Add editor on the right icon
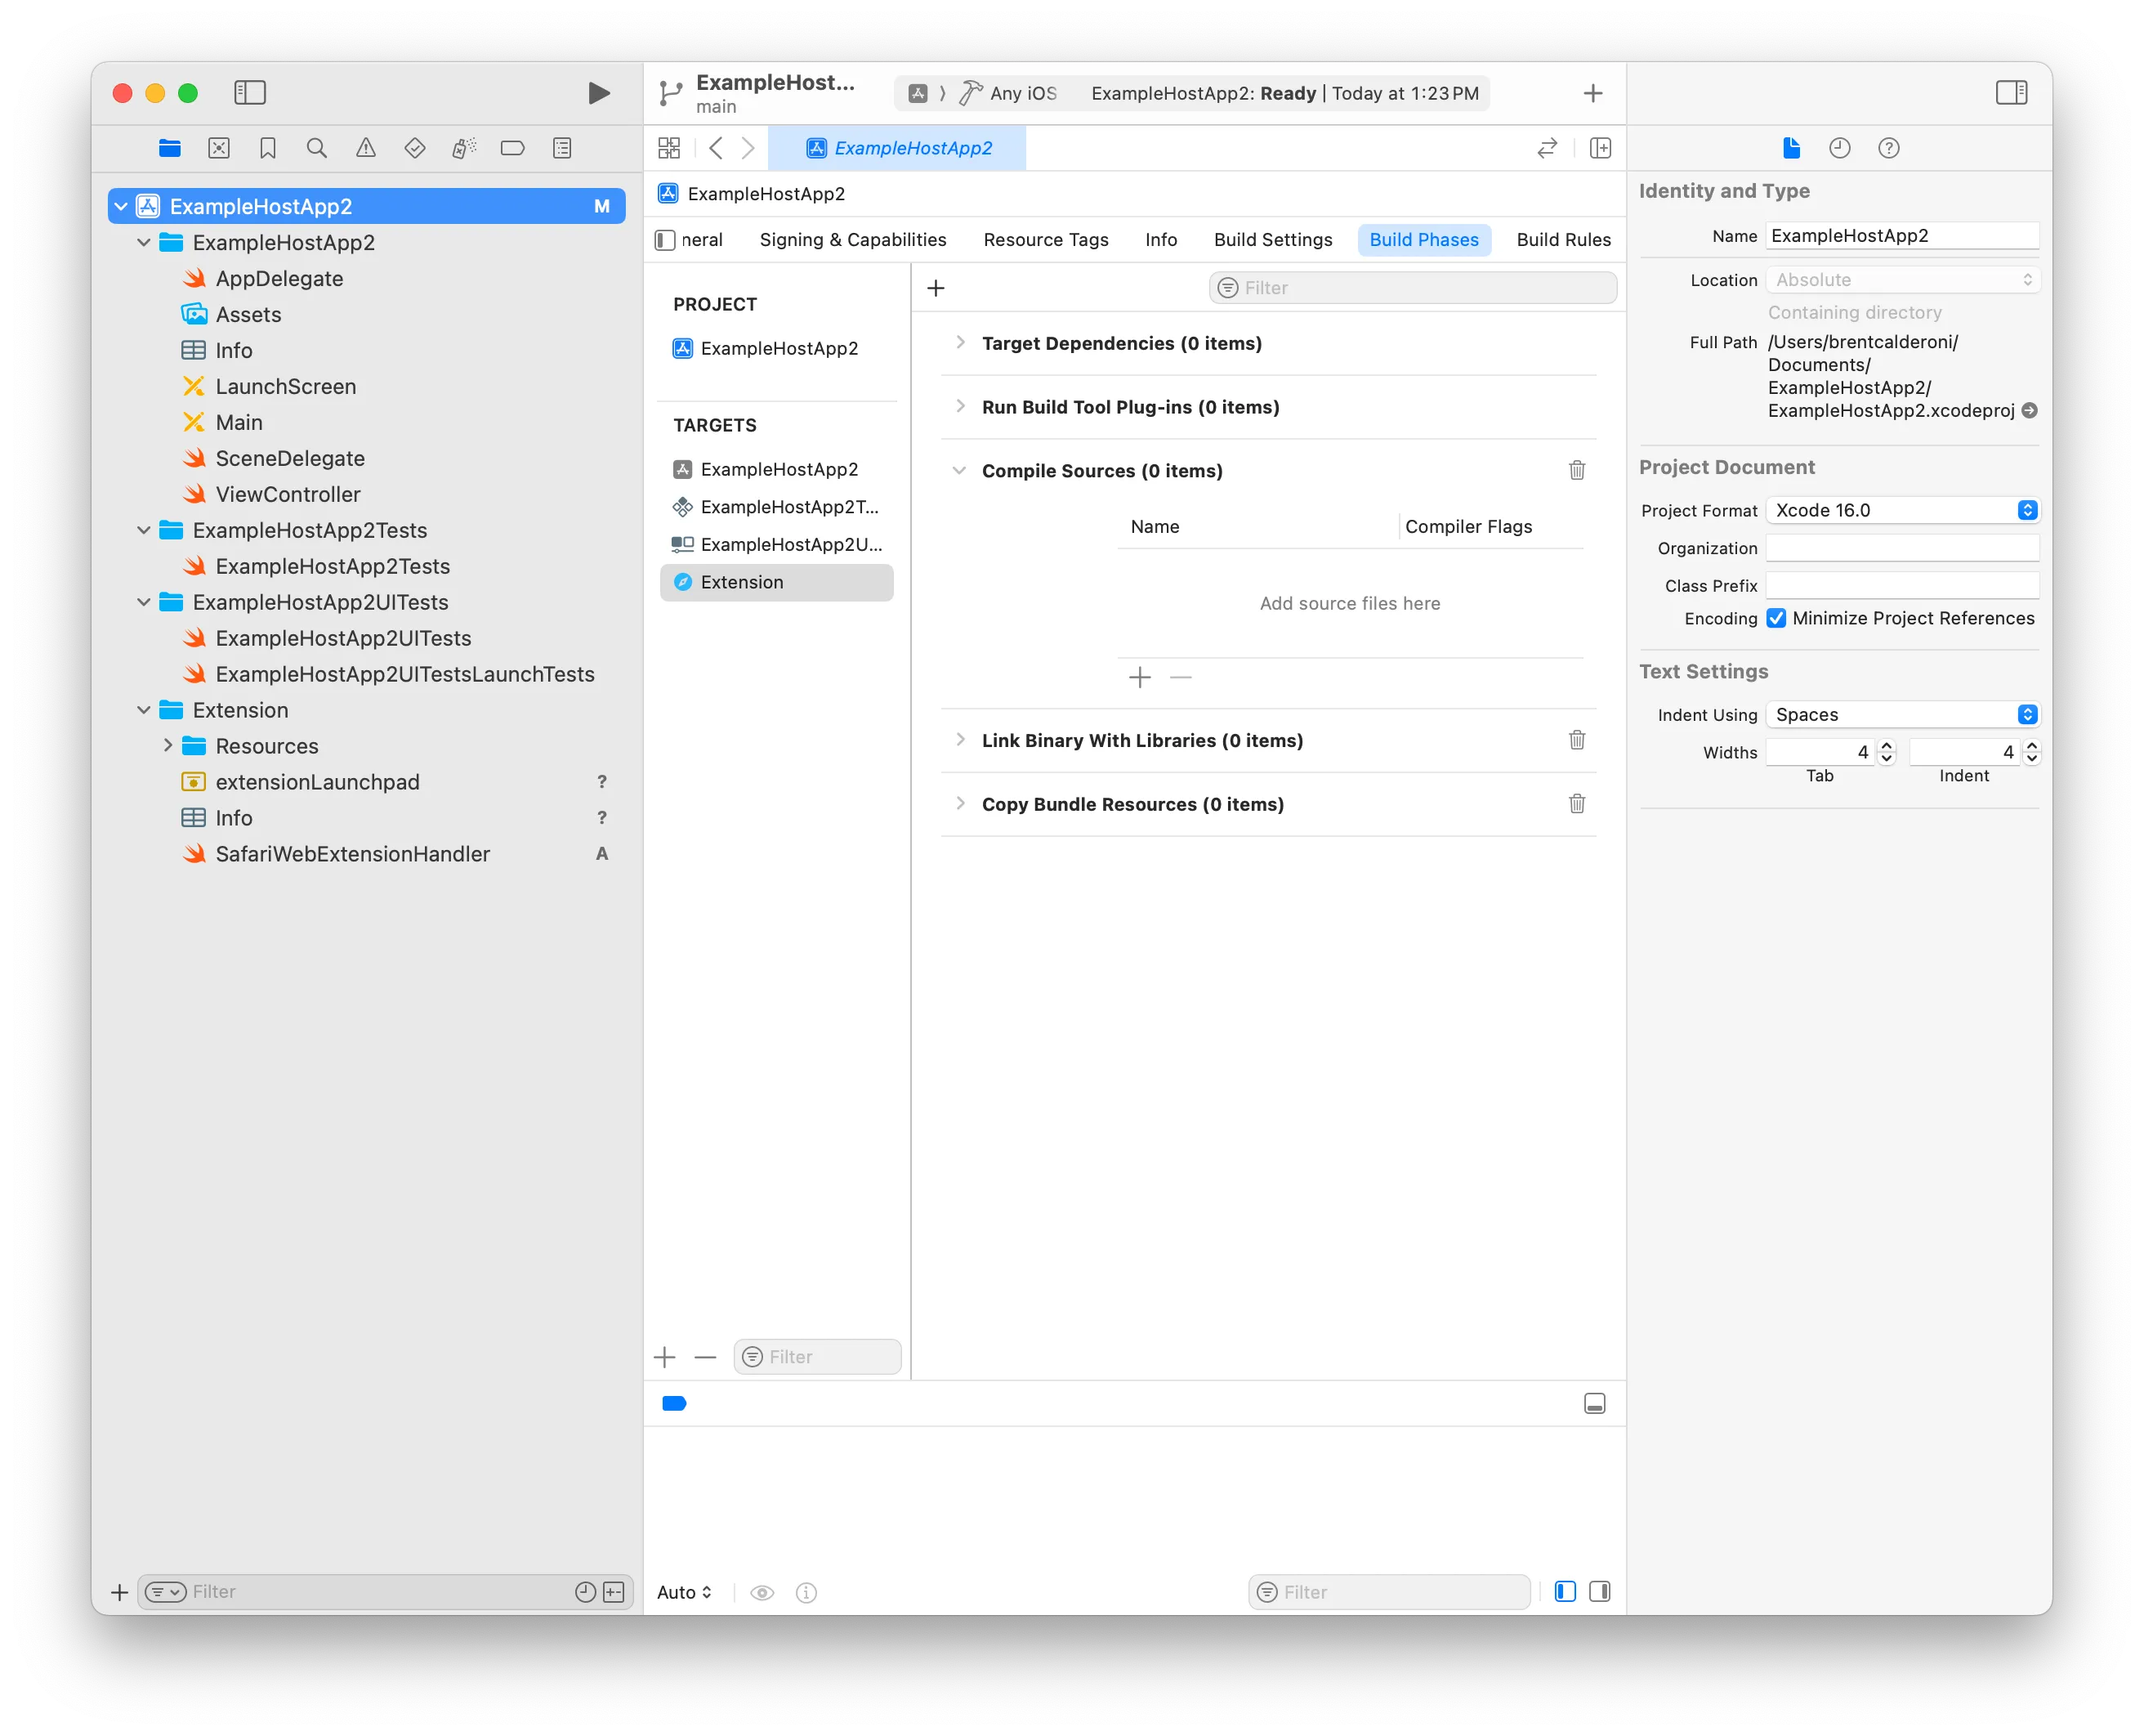 (1601, 148)
